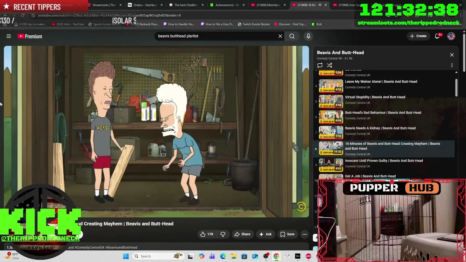Click the Beavis and Butt-Head video frame
466x262 pixels.
point(156,131)
